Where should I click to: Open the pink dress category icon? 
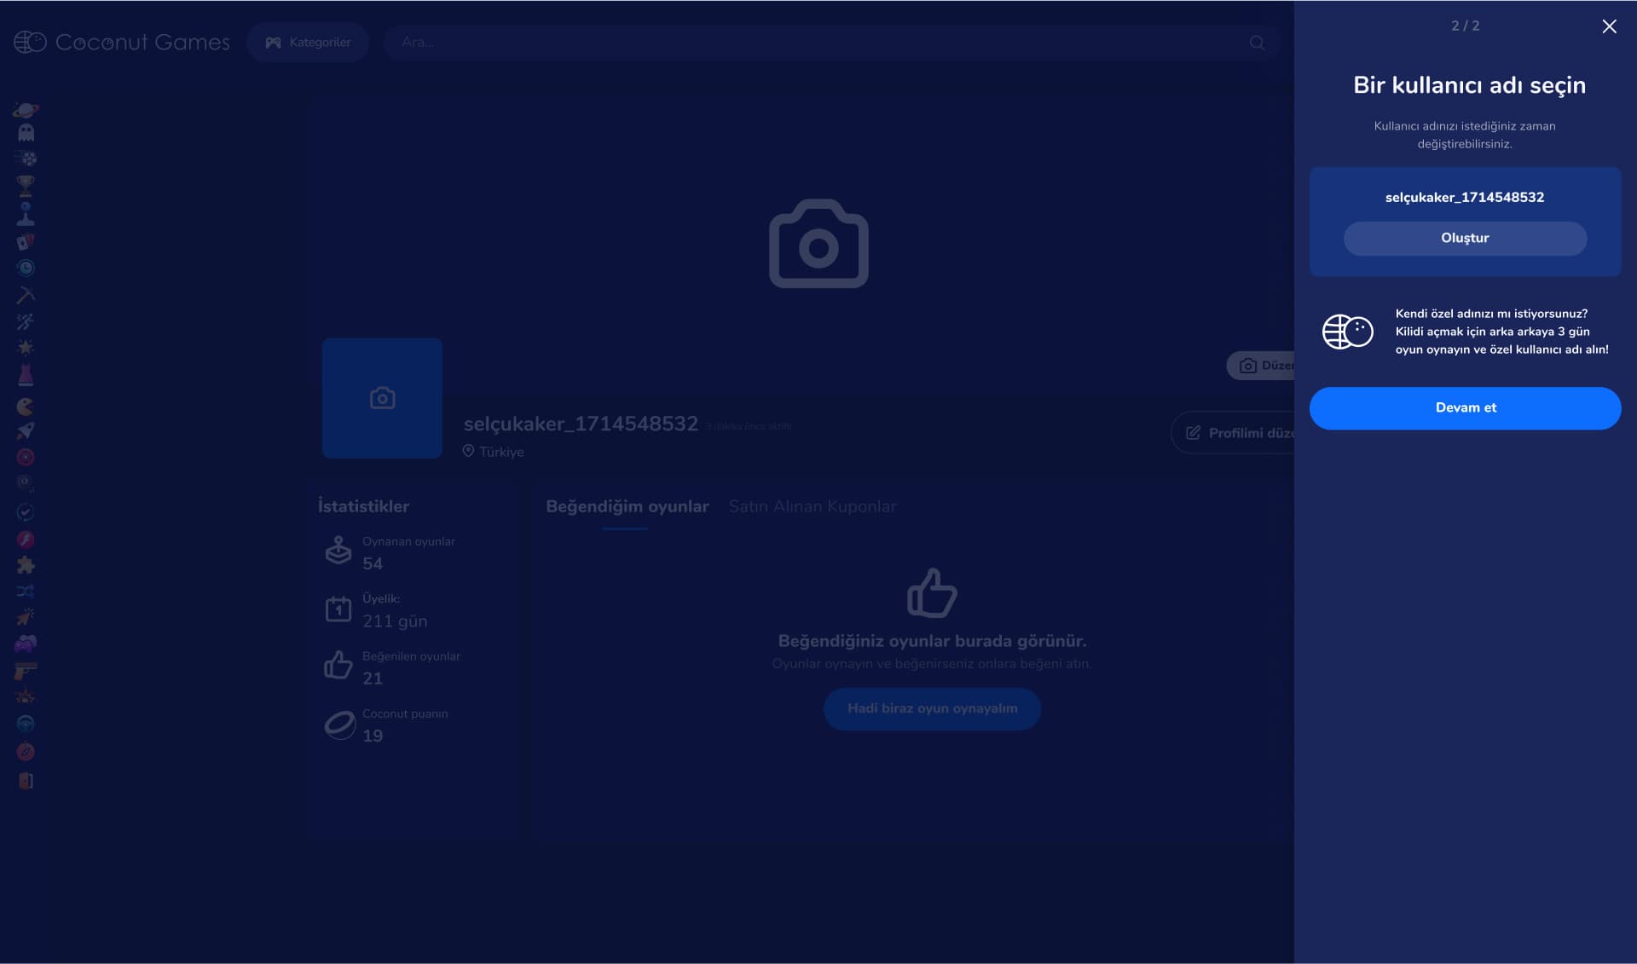pos(26,375)
